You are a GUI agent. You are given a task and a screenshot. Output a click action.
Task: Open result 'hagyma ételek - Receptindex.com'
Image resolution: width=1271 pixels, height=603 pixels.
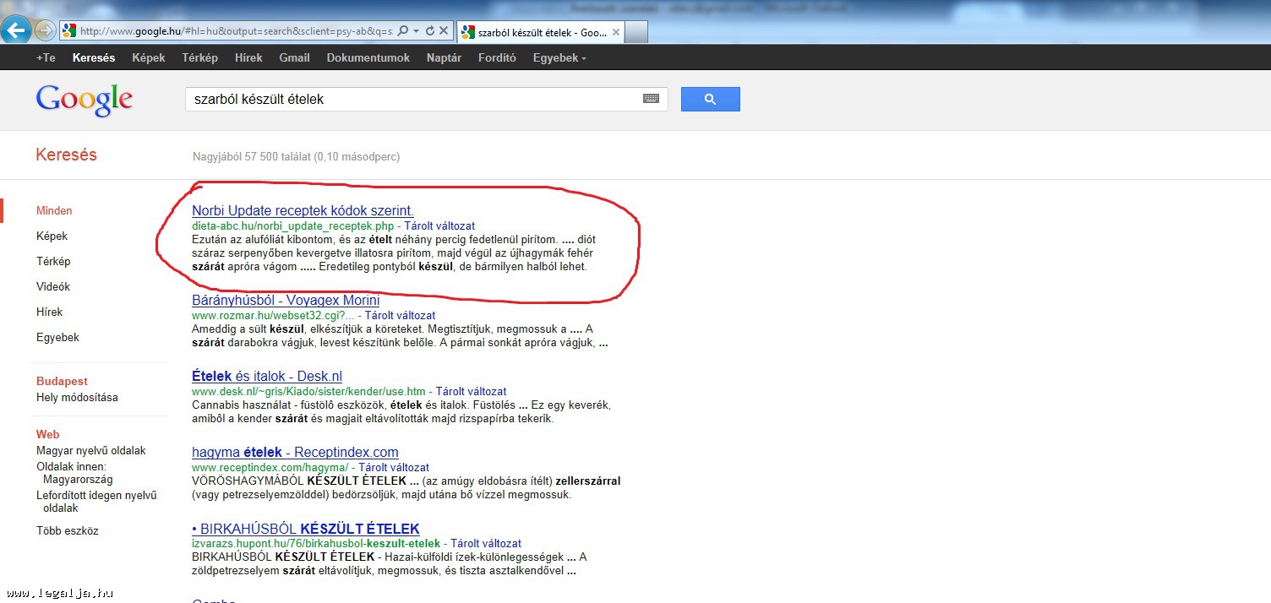click(295, 452)
